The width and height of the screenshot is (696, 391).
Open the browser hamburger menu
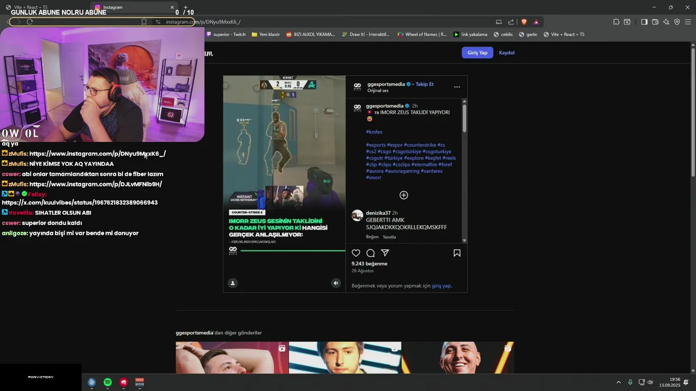click(x=688, y=22)
